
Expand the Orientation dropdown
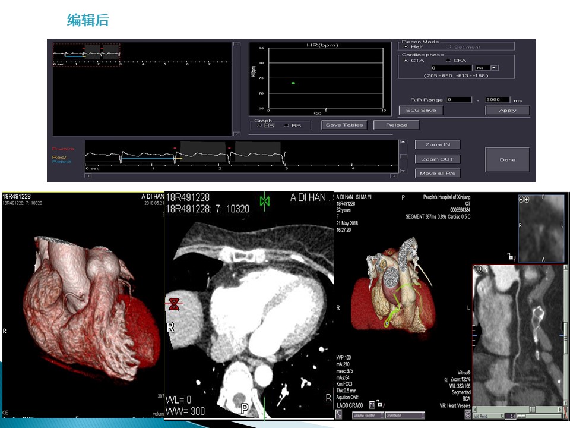tap(405, 416)
